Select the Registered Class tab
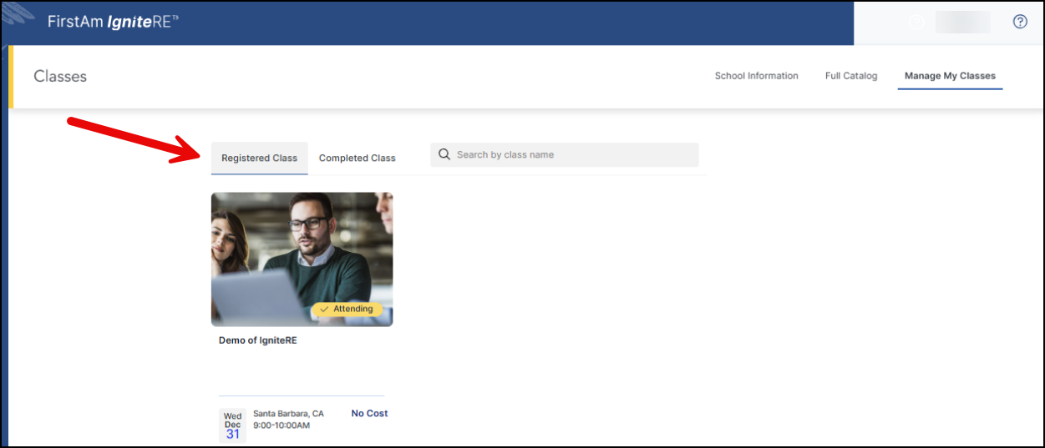Viewport: 1045px width, 448px height. click(x=259, y=158)
